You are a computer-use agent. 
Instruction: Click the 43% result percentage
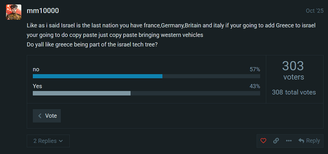click(x=255, y=87)
